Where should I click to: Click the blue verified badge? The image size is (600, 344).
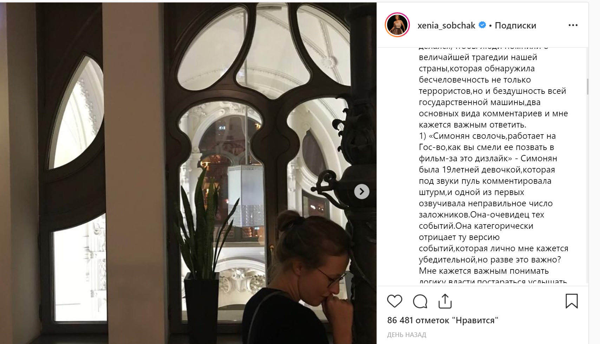pos(483,25)
